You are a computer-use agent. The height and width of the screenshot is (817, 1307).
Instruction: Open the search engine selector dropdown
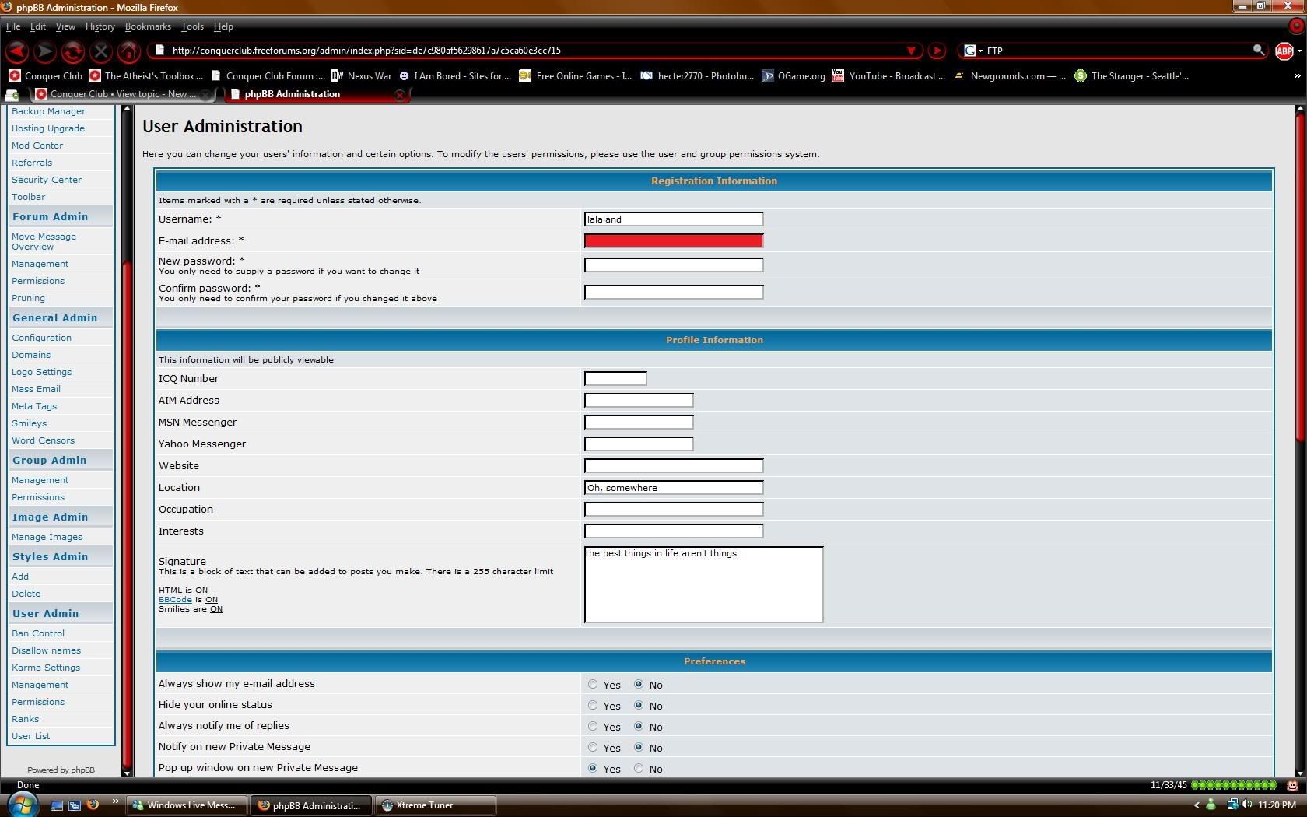(x=972, y=51)
